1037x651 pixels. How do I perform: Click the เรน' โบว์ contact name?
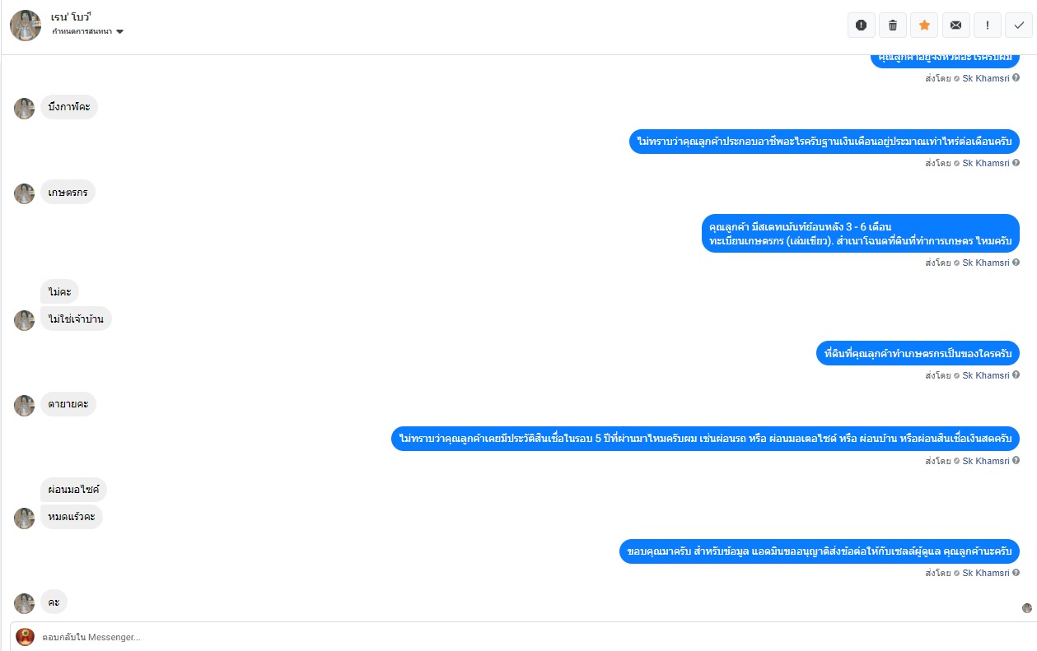coord(71,16)
